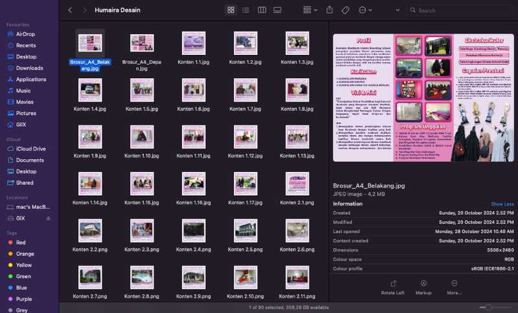Click Rotate Left in preview pane
This screenshot has width=518, height=313.
point(394,287)
